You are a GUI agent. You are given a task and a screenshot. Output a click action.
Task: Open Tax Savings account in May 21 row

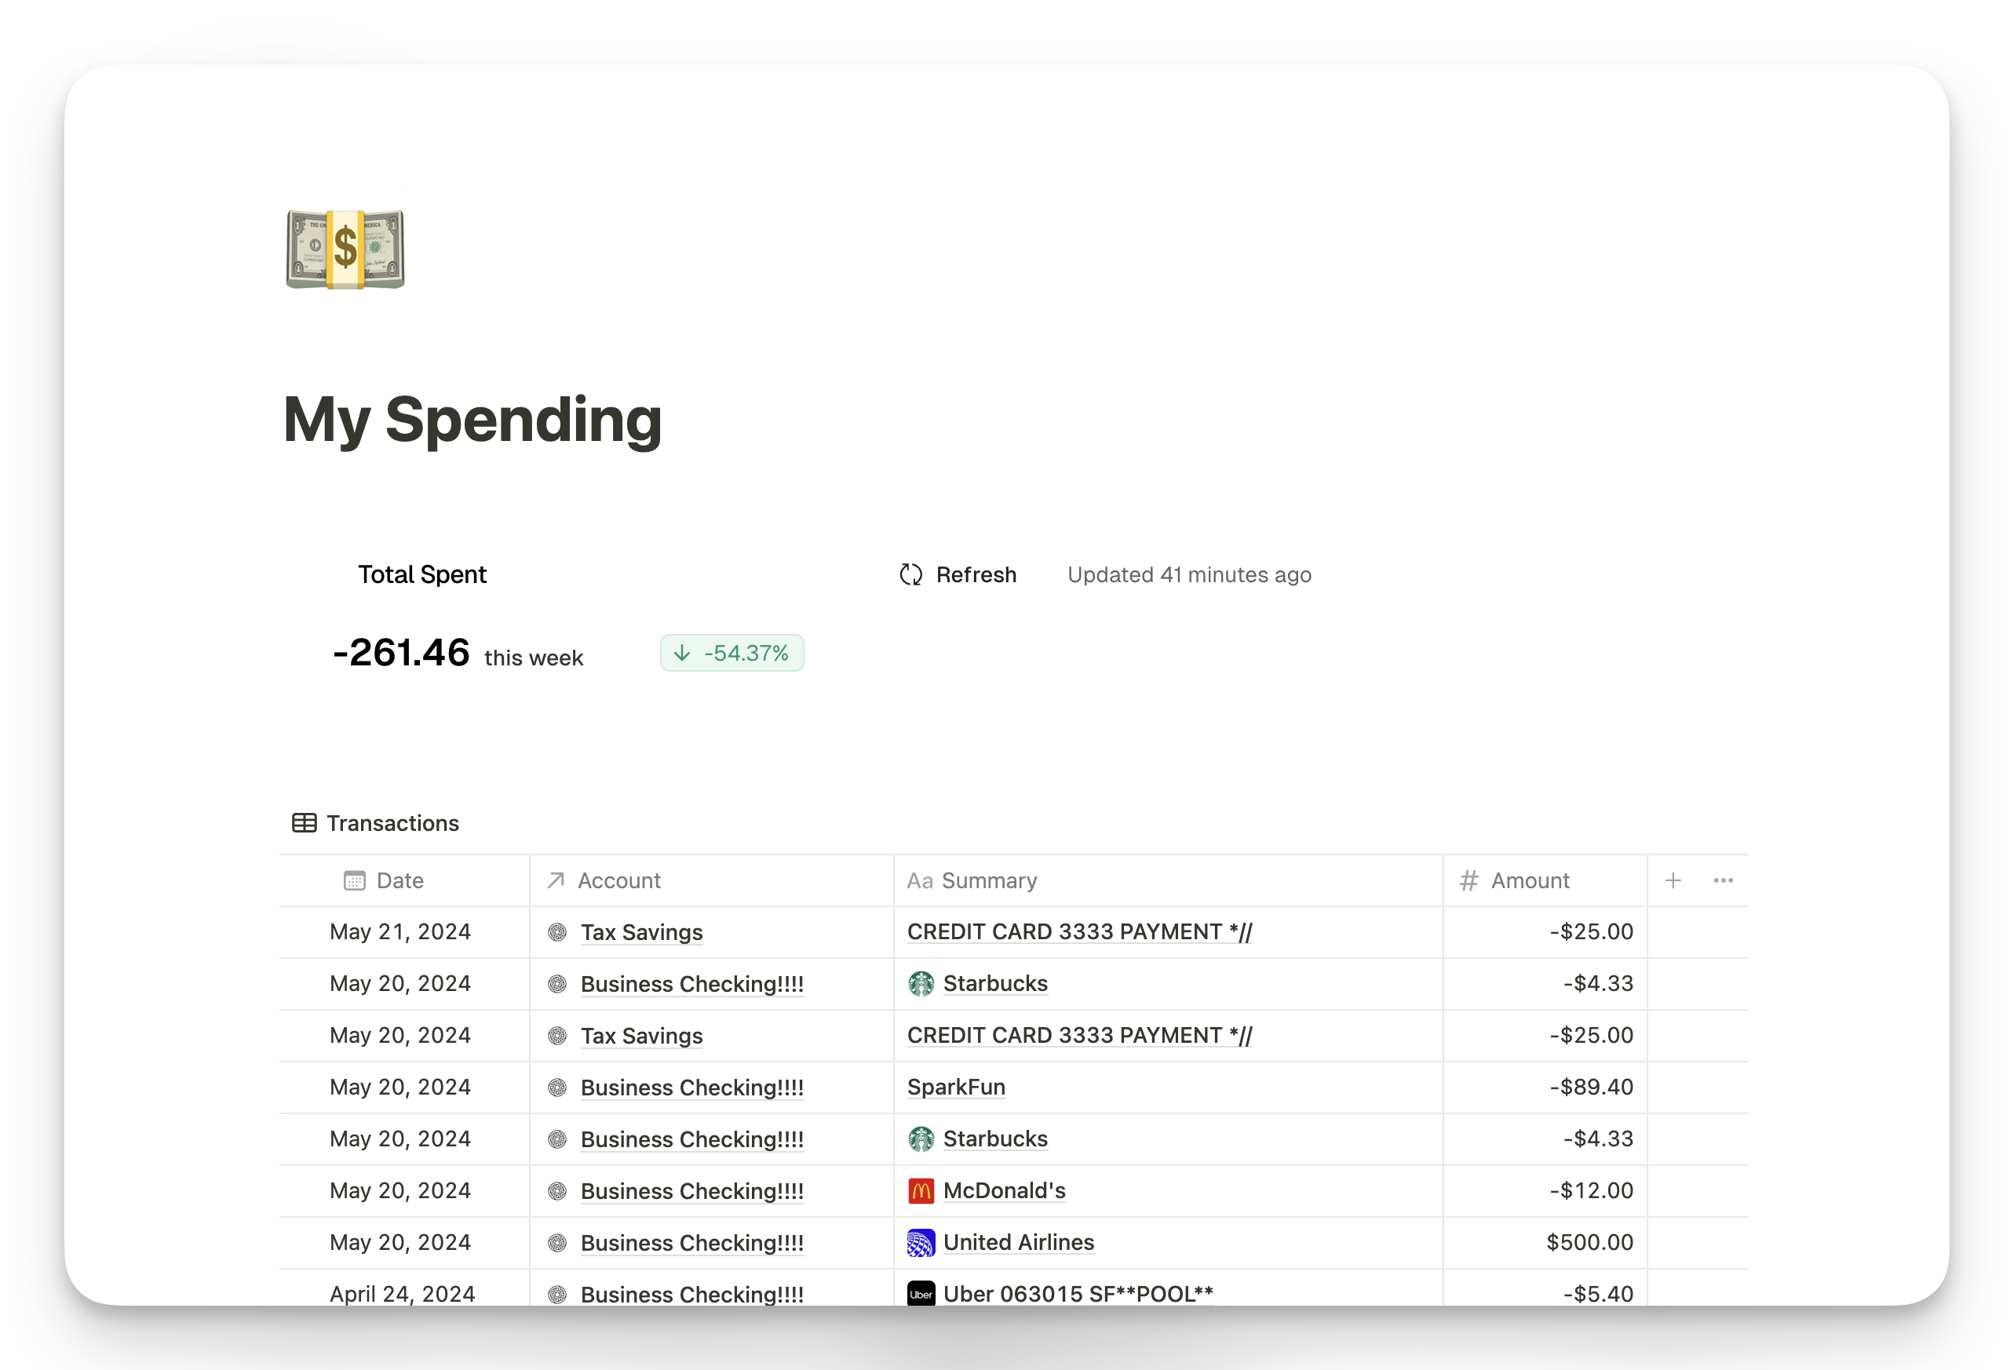coord(641,932)
